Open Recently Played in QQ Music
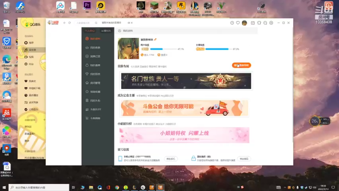Viewport: 339px width, 191px height. click(x=31, y=95)
